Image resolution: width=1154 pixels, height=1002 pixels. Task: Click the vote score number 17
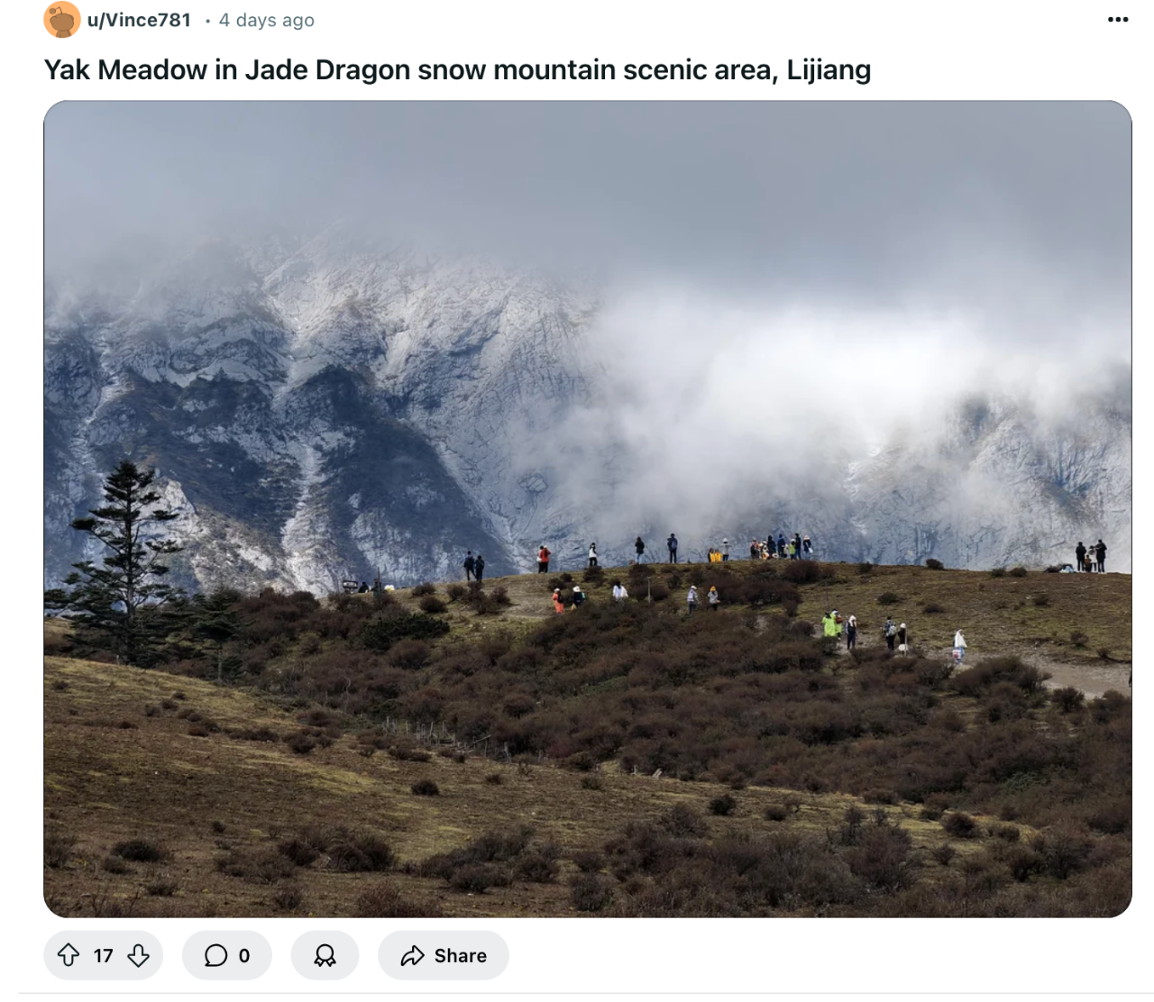tap(104, 956)
